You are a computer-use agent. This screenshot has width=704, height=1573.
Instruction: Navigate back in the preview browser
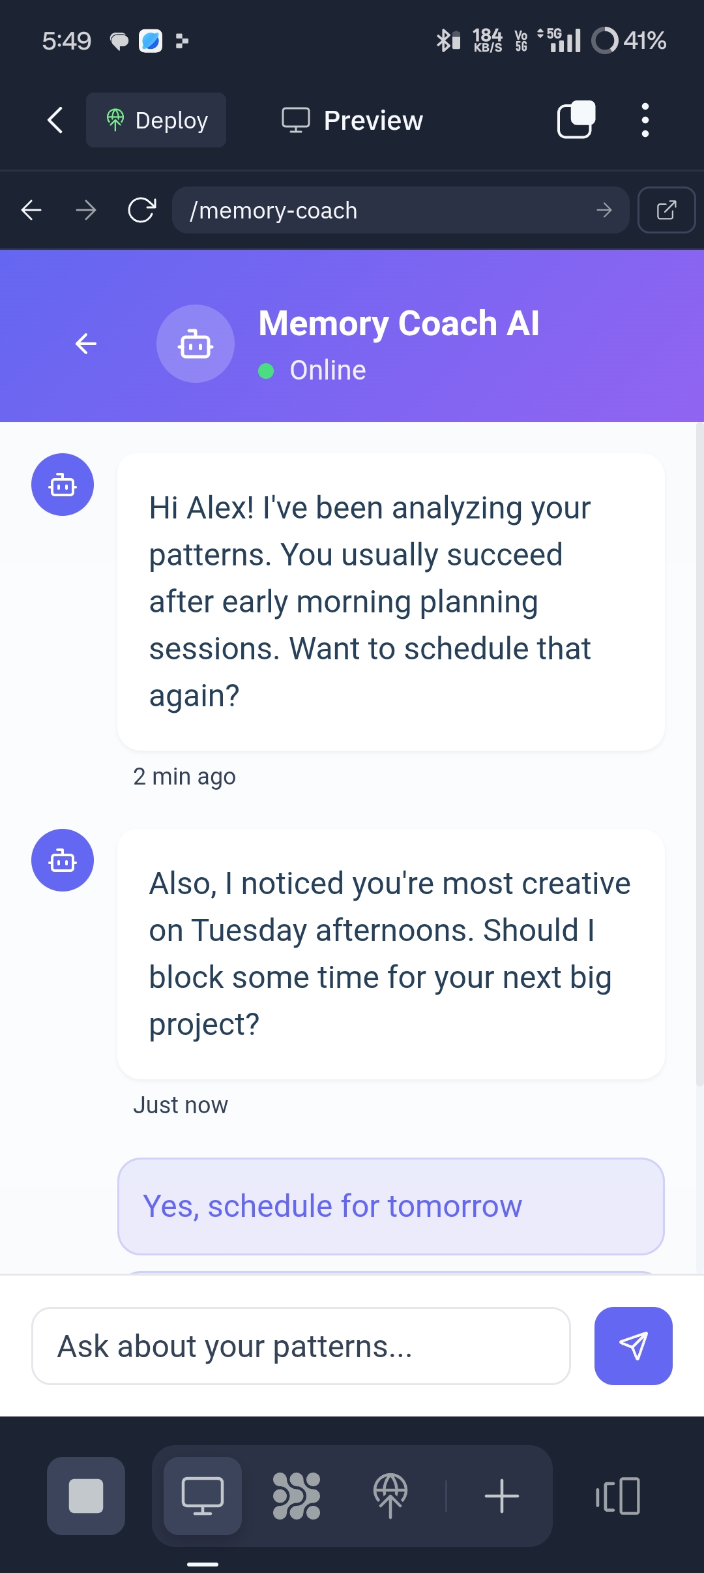click(x=31, y=210)
